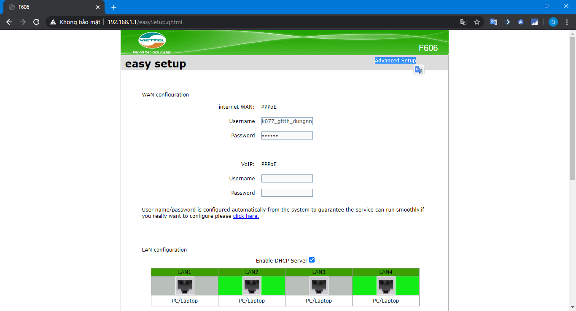Click the blue wrench extension icon
The height and width of the screenshot is (311, 576).
[x=521, y=22]
